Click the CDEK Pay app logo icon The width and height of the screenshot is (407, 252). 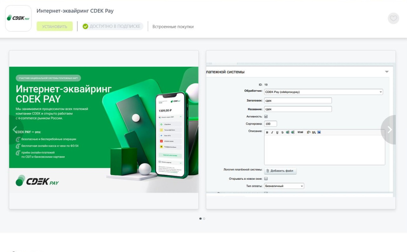pos(18,18)
